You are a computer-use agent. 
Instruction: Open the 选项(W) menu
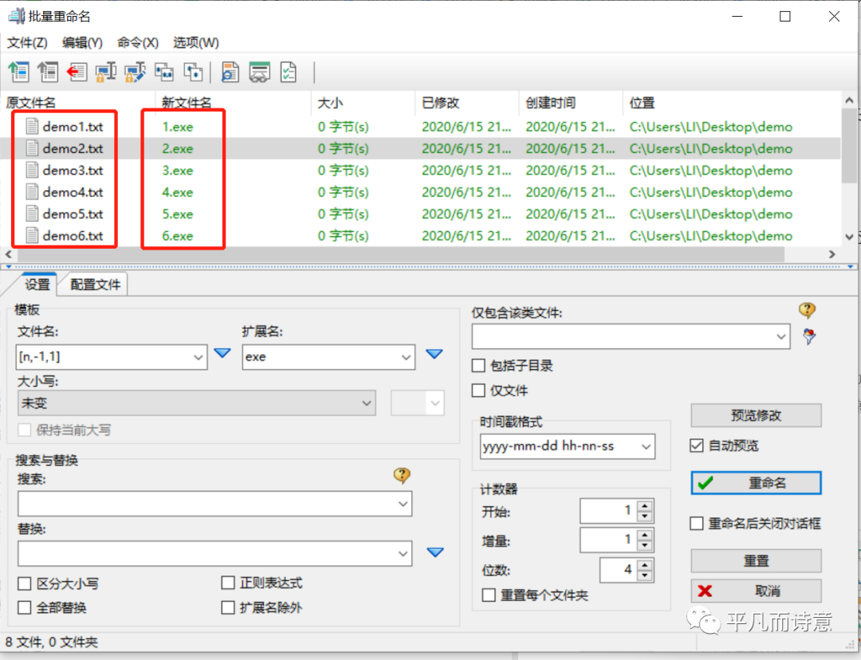(x=196, y=42)
